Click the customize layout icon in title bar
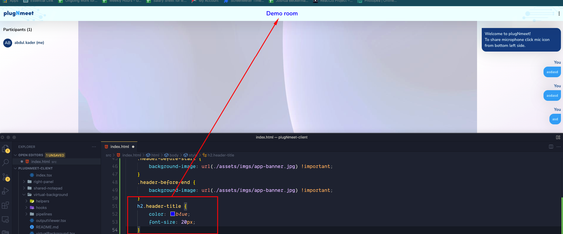The image size is (563, 234). click(x=558, y=137)
